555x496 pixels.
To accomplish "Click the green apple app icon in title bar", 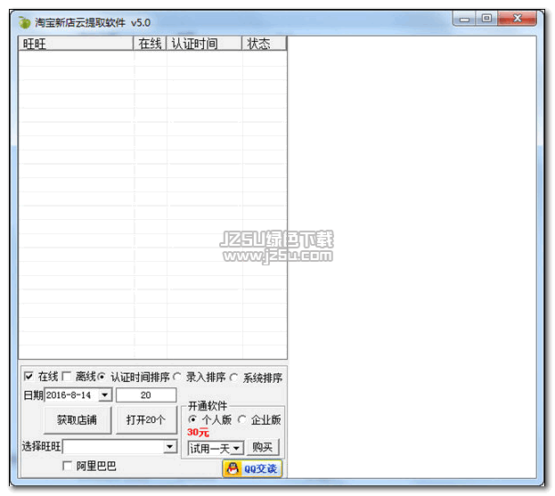I will (x=24, y=22).
